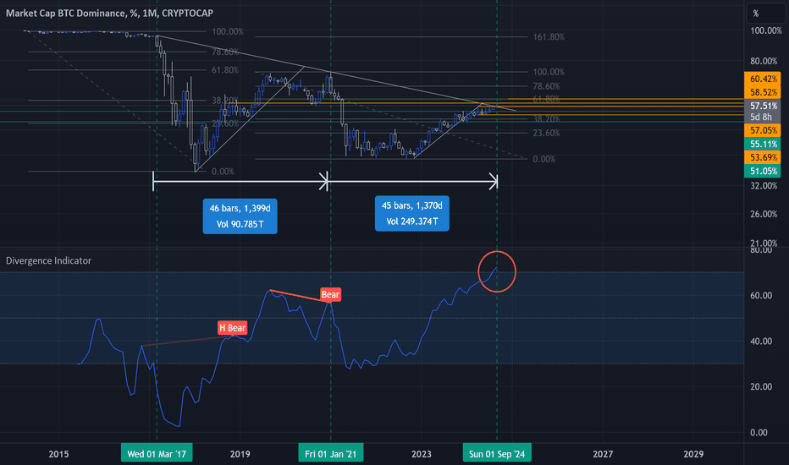Viewport: 789px width, 465px height.
Task: Click the orange 53.69% price label
Action: click(x=762, y=158)
